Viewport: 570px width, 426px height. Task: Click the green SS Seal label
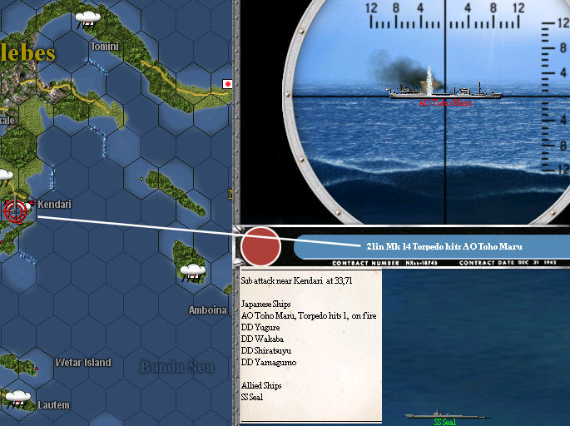(444, 422)
